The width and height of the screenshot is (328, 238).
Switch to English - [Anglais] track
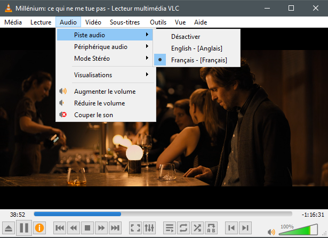coord(197,48)
